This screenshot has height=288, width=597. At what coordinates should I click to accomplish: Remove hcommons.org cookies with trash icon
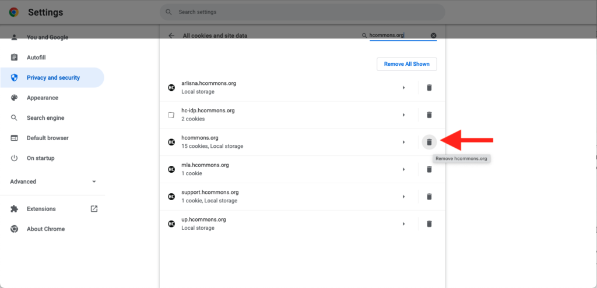click(429, 142)
